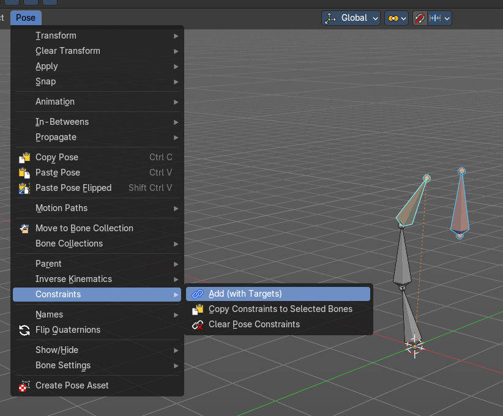This screenshot has height=416, width=503.
Task: Open the Pose menu tab
Action: (x=26, y=18)
